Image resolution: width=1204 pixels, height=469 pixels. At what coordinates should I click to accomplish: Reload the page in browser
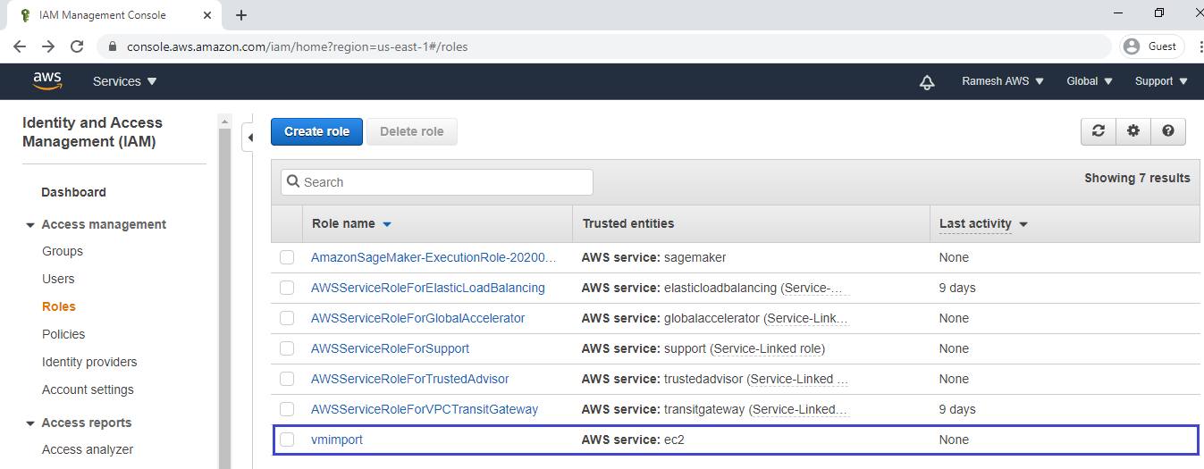click(x=77, y=46)
